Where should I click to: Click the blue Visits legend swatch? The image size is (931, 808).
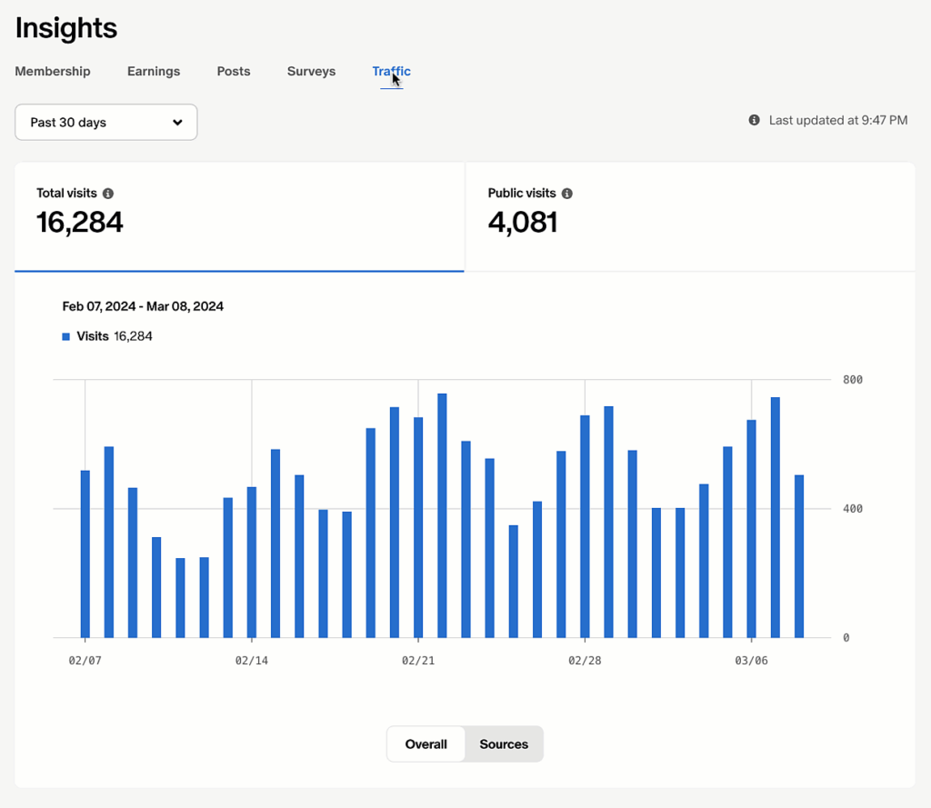pyautogui.click(x=65, y=336)
